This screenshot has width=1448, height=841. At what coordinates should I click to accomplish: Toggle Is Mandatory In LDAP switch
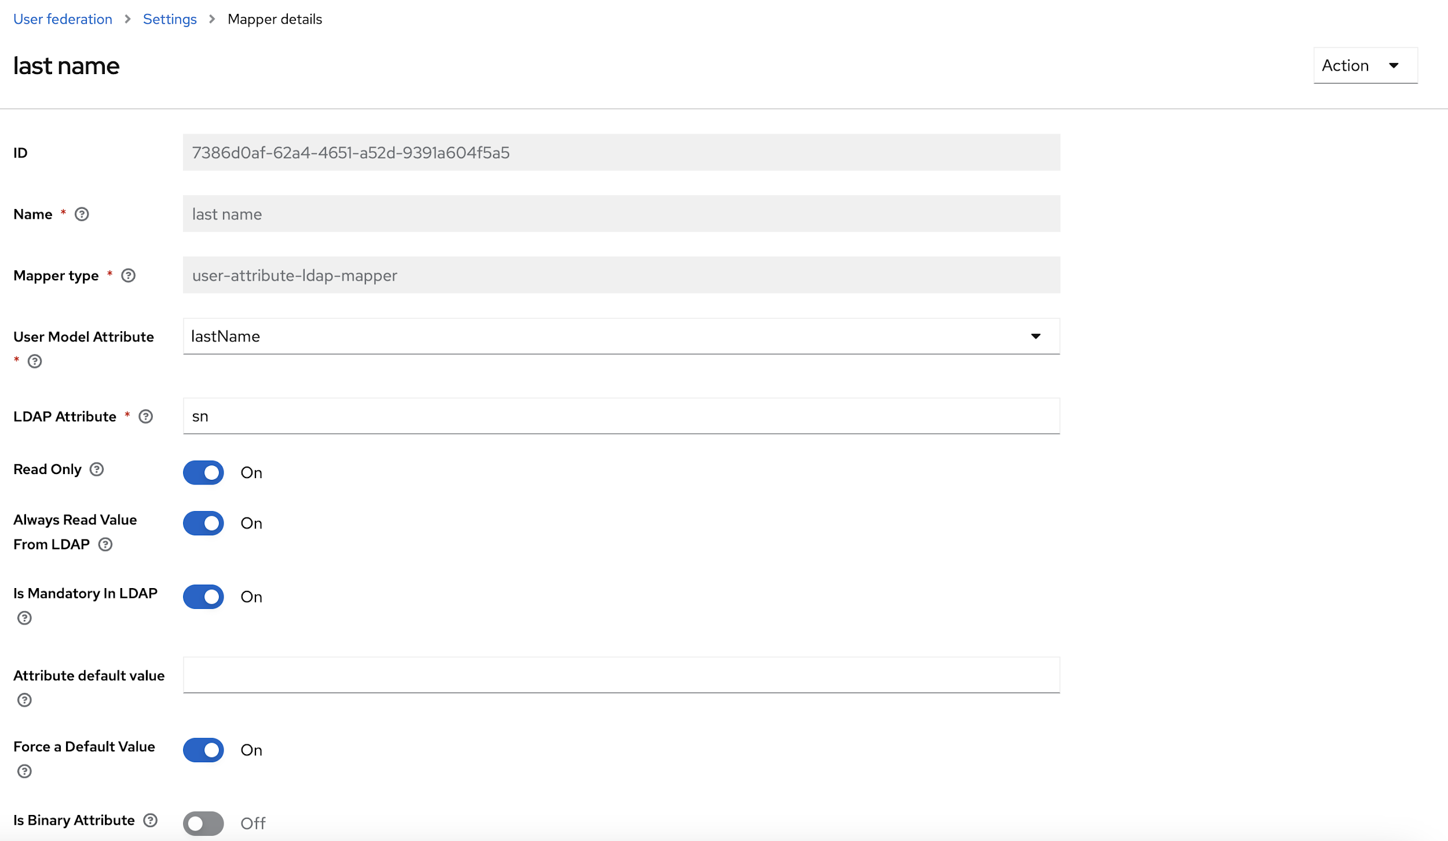click(203, 597)
